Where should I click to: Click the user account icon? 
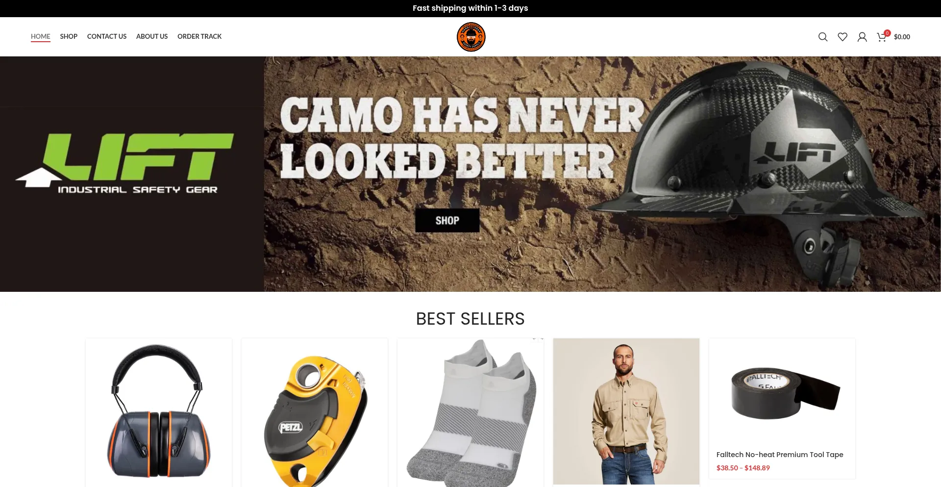tap(862, 37)
